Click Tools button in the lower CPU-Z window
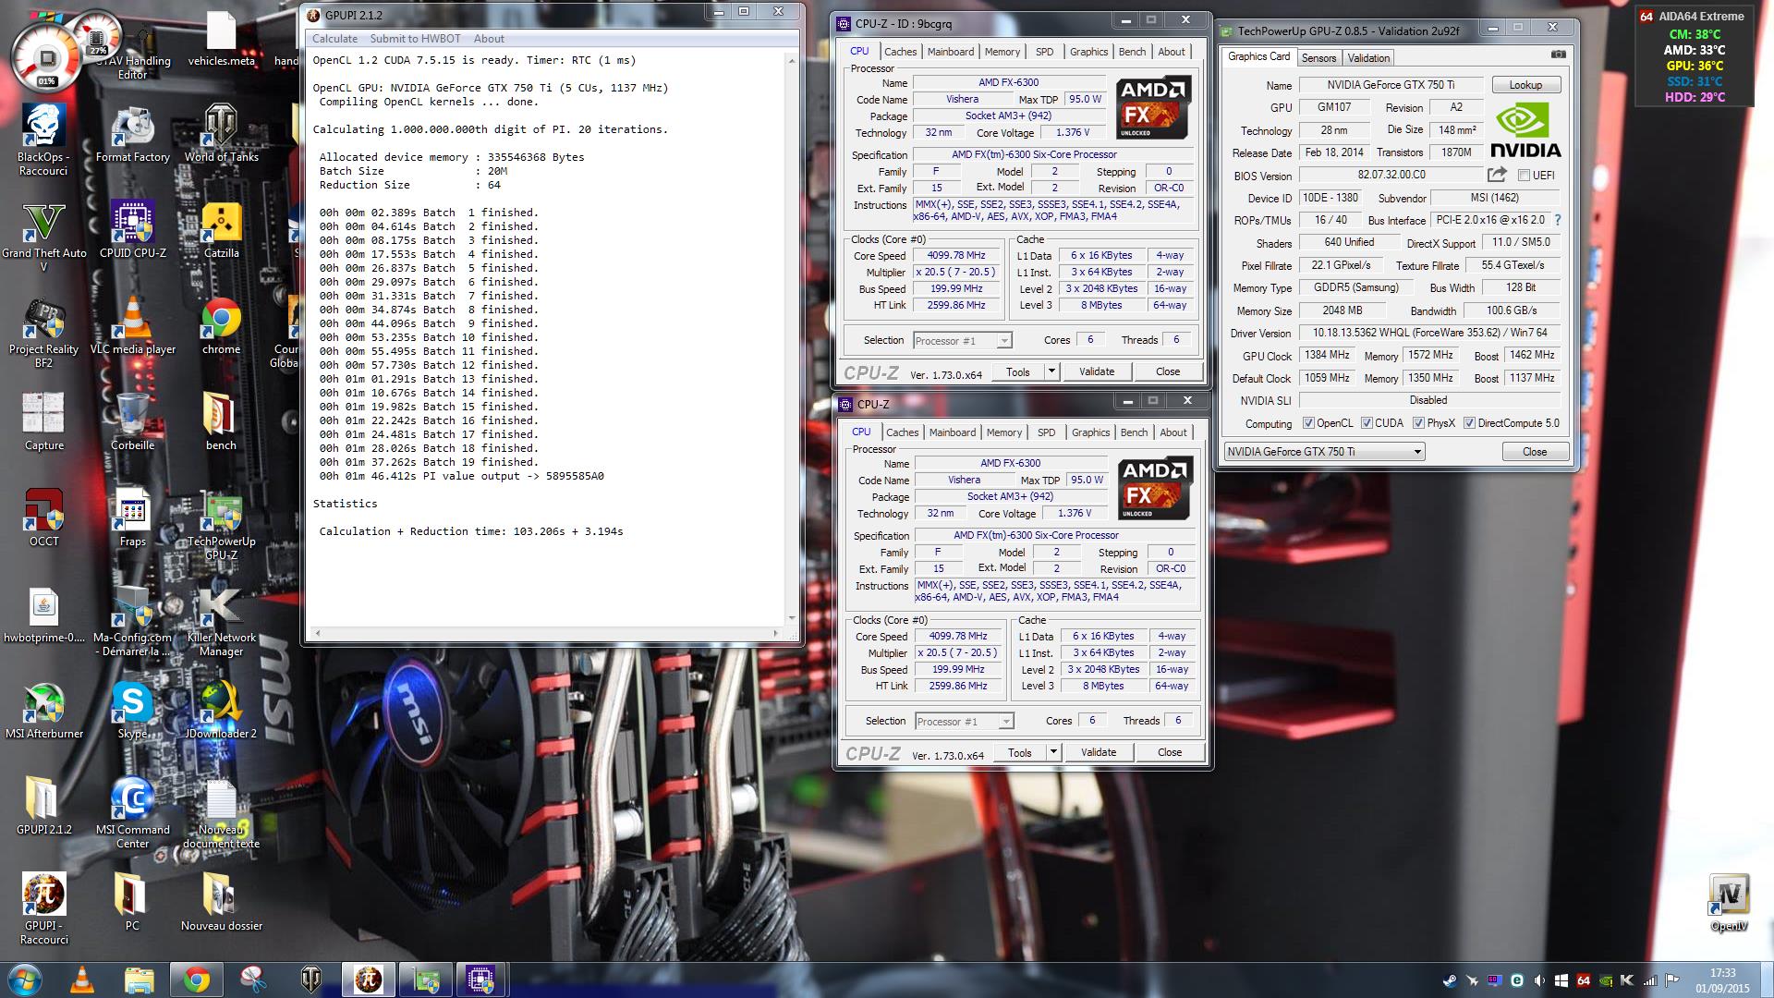Image resolution: width=1774 pixels, height=998 pixels. 1020,752
